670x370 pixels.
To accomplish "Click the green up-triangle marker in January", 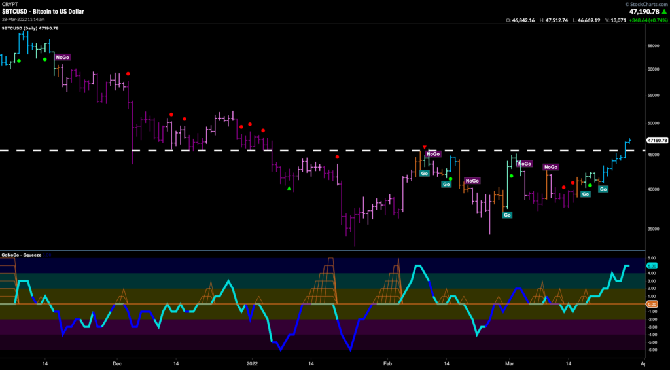I will pos(289,188).
